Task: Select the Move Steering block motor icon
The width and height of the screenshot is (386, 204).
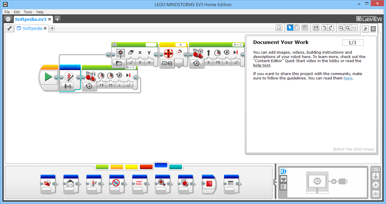Action: (198, 53)
